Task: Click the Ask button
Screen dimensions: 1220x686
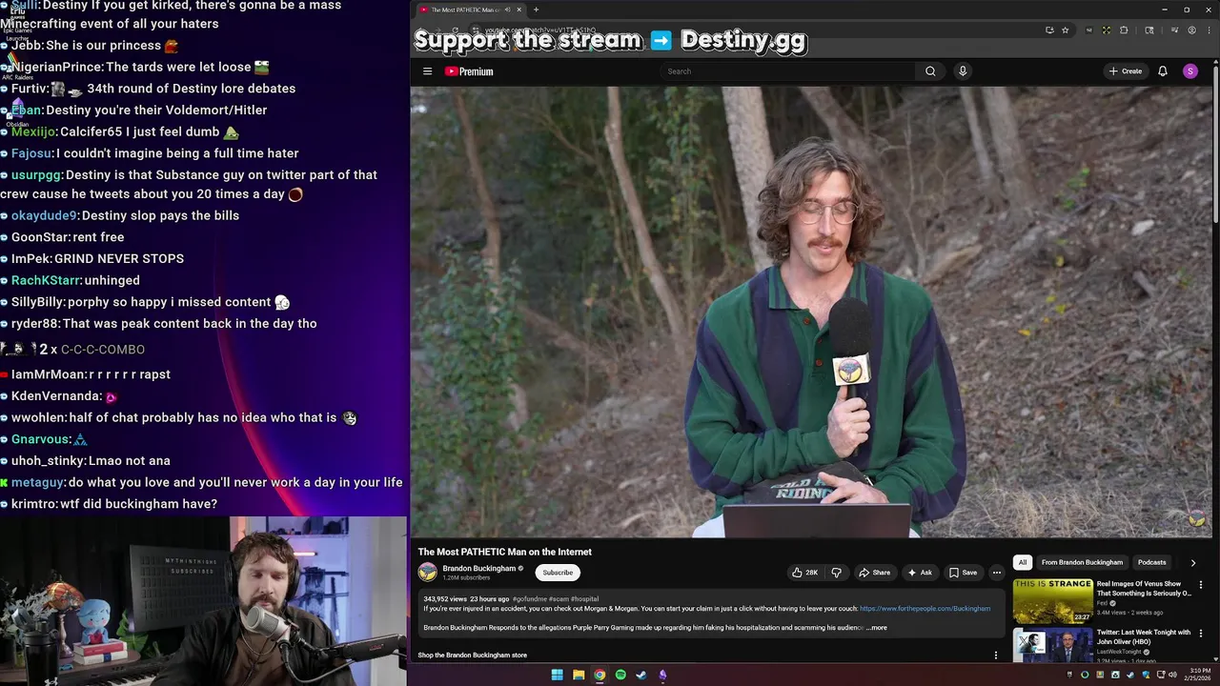Action: pos(919,573)
